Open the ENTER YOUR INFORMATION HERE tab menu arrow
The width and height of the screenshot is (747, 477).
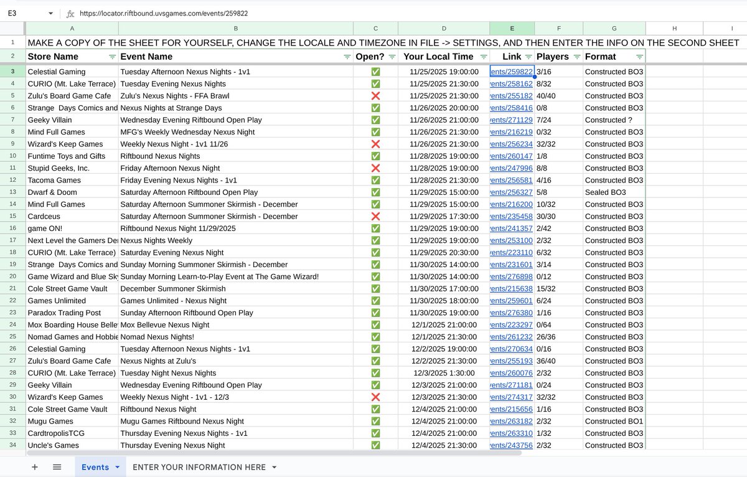274,467
